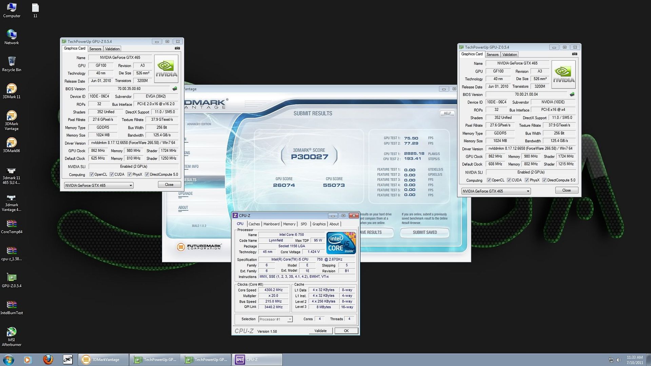Open Windows Media Player from taskbar
This screenshot has width=651, height=366.
tap(28, 360)
